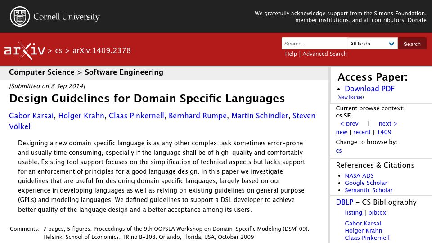Click the Donate link

click(417, 20)
